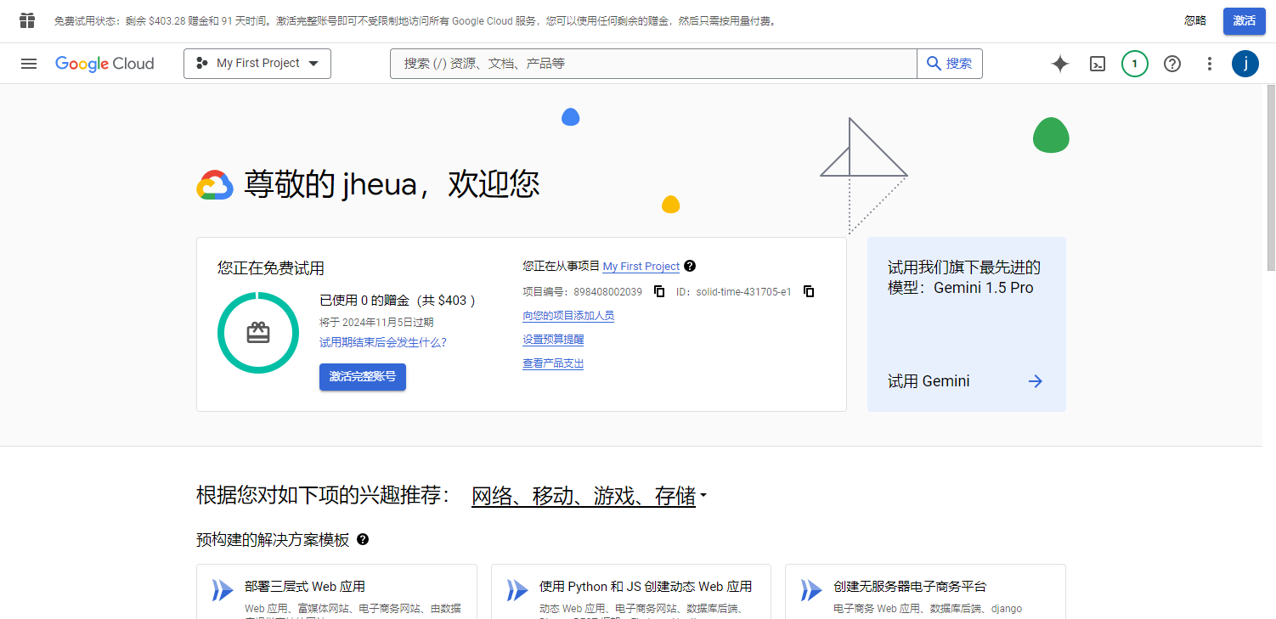Click the Gemini sparkle icon in the toolbar

pos(1059,63)
